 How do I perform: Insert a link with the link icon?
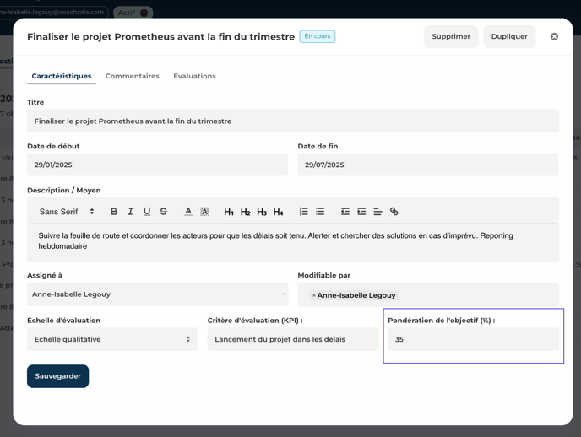pos(394,212)
